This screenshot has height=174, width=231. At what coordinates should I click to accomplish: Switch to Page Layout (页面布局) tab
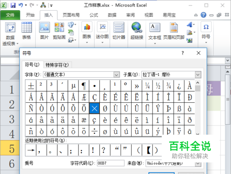[71, 15]
